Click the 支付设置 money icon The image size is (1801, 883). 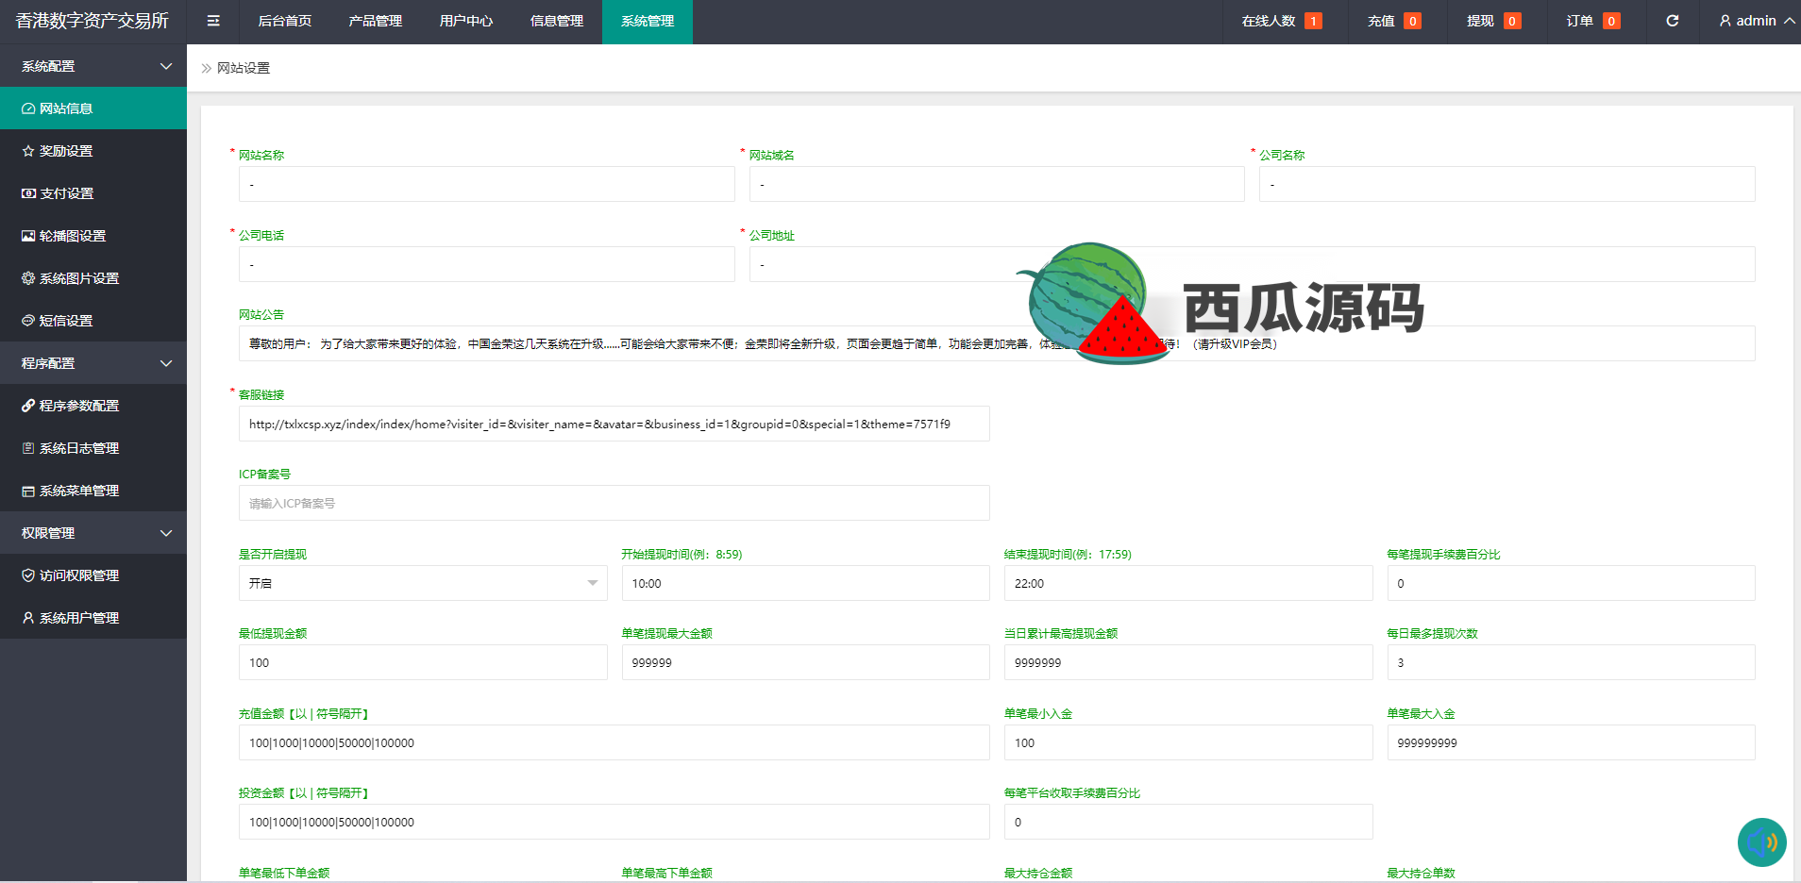coord(28,193)
